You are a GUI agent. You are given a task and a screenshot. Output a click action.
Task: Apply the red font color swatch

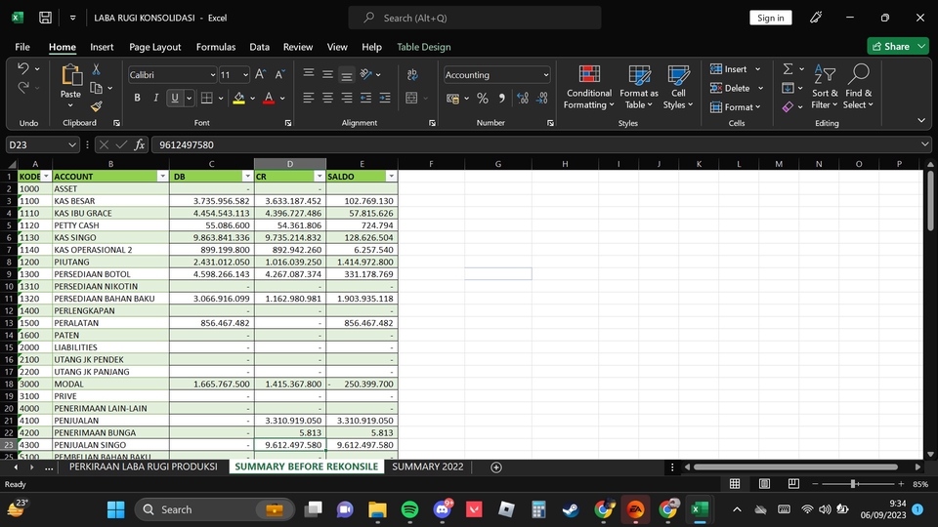click(x=269, y=99)
